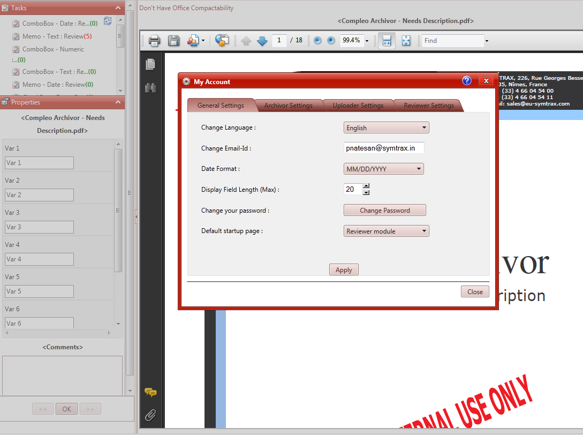
Task: Save a copy with the floppy disk icon
Action: [x=173, y=41]
